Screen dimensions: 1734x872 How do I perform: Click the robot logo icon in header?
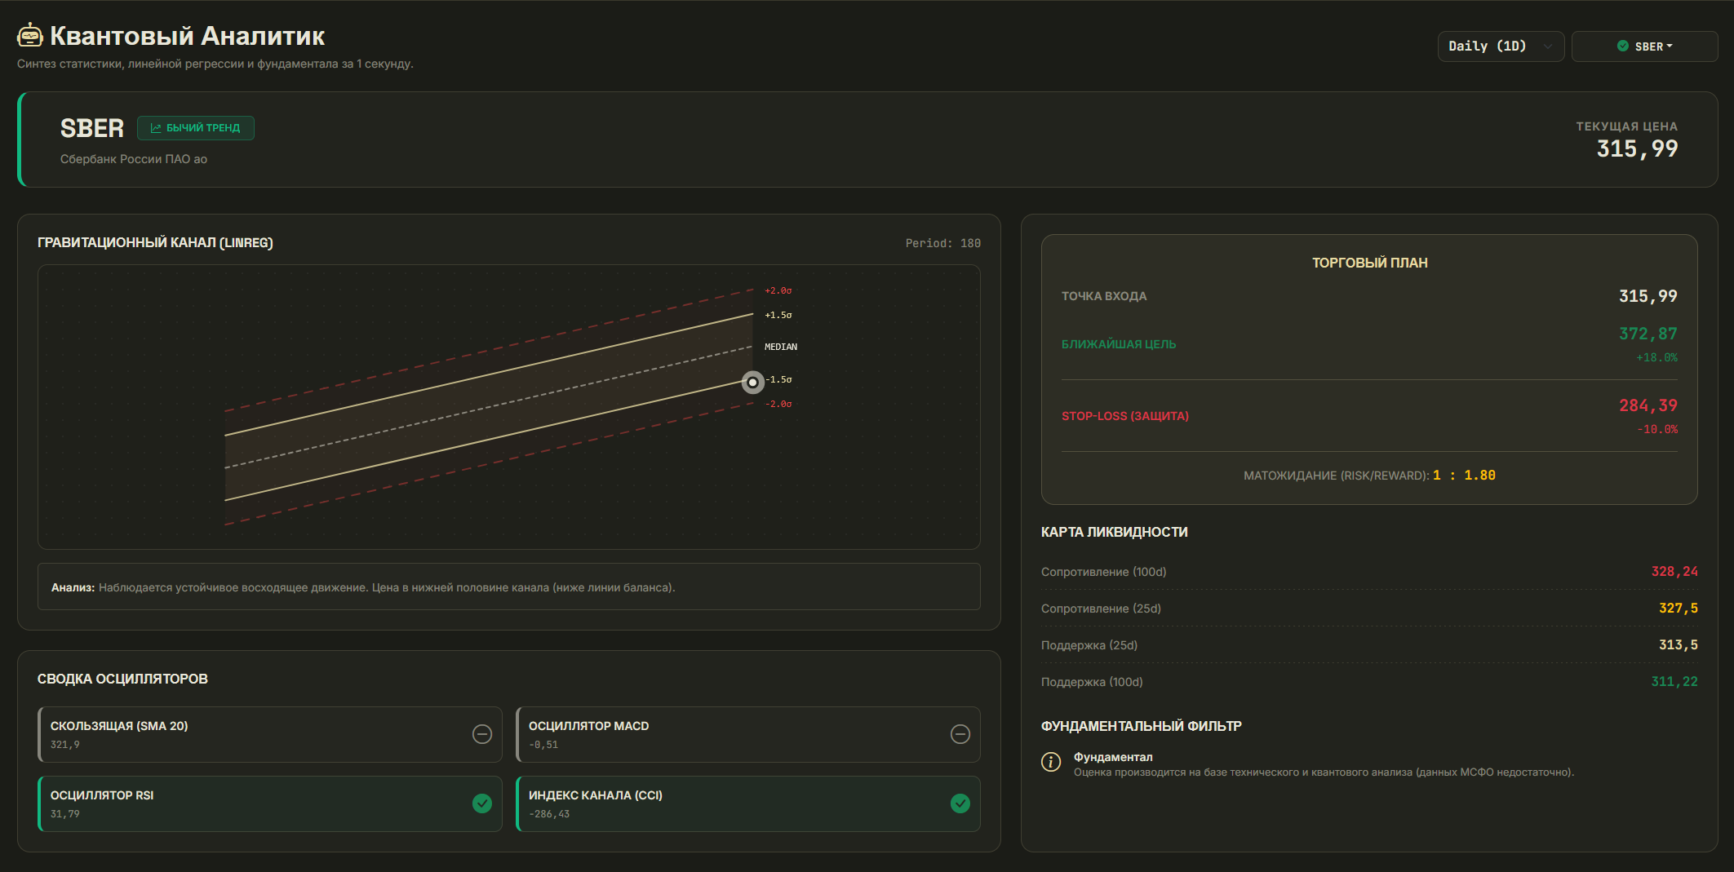tap(30, 35)
